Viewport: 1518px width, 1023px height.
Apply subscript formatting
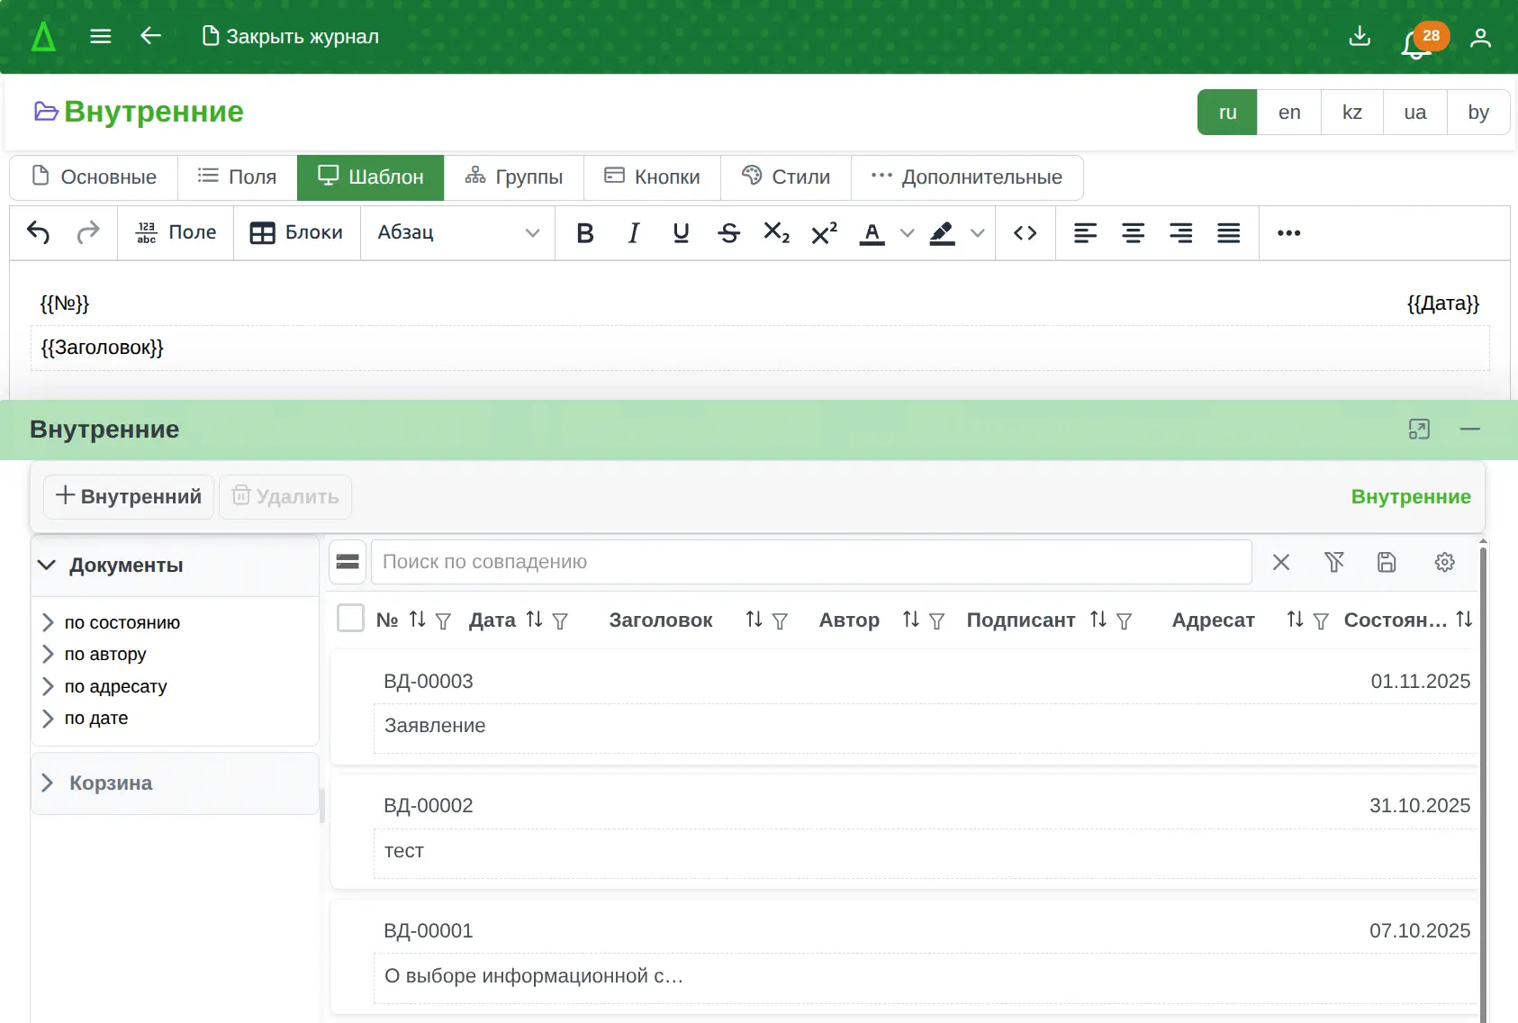(x=776, y=233)
